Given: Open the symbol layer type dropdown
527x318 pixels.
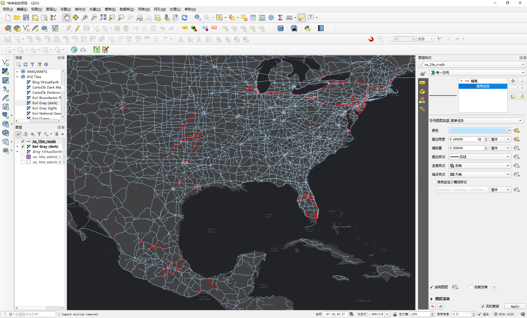Looking at the screenshot, I should tap(486, 121).
